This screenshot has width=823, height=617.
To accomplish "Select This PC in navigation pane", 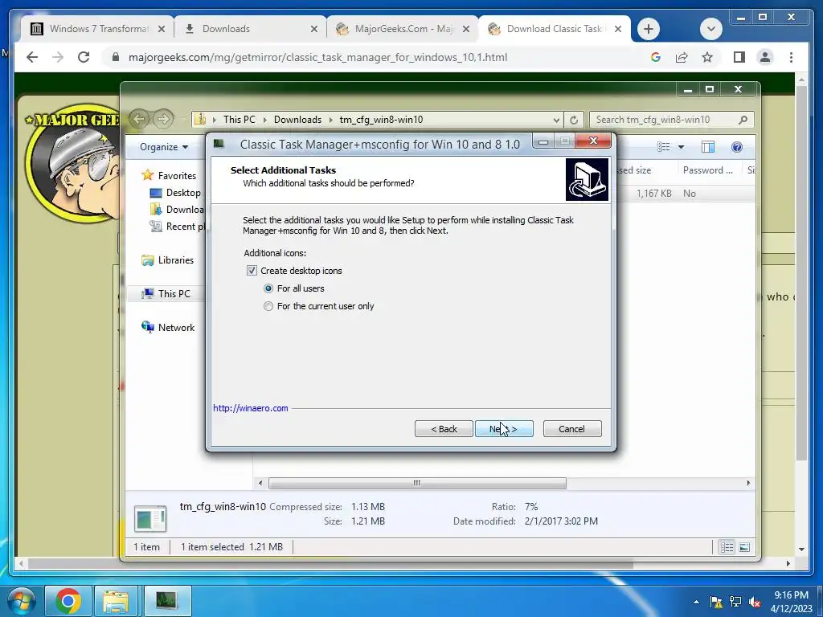I will pyautogui.click(x=174, y=294).
